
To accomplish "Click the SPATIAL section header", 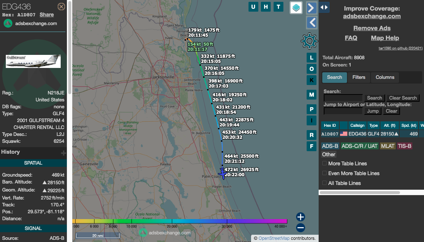I will [33, 163].
